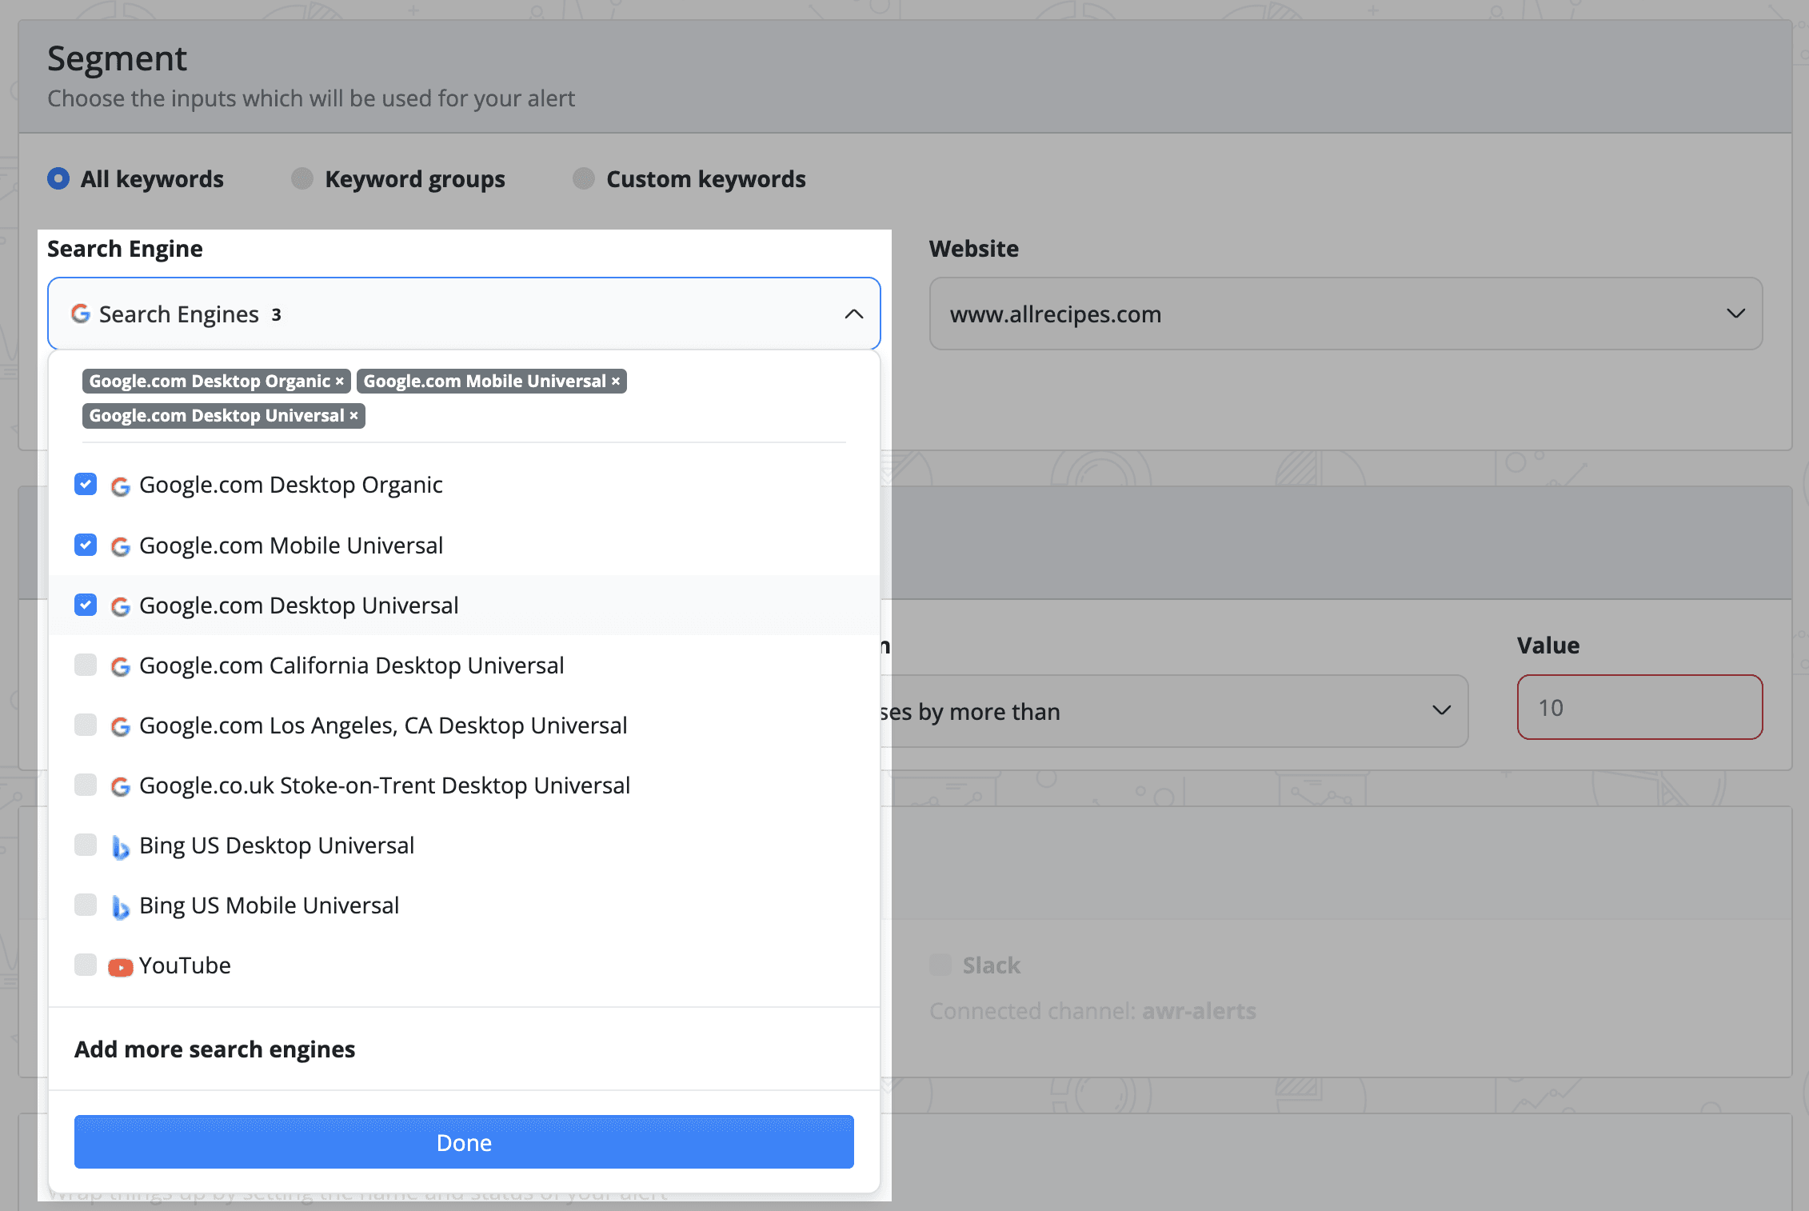This screenshot has height=1211, width=1809.
Task: Remove the Google.com Mobile Universal tag
Action: pyautogui.click(x=616, y=382)
